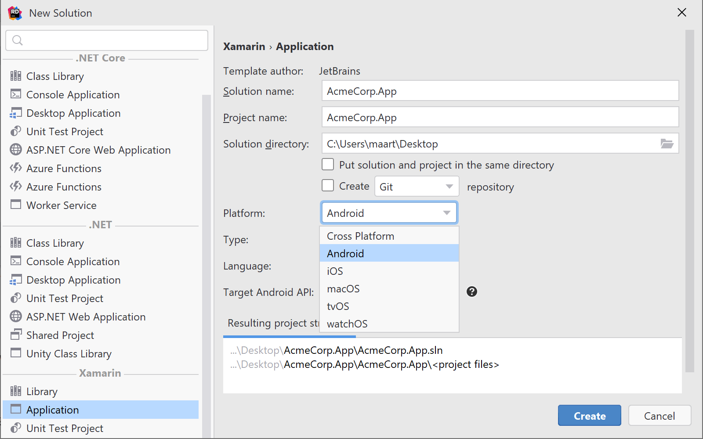Click the .NET Console Application icon
703x439 pixels.
(16, 261)
